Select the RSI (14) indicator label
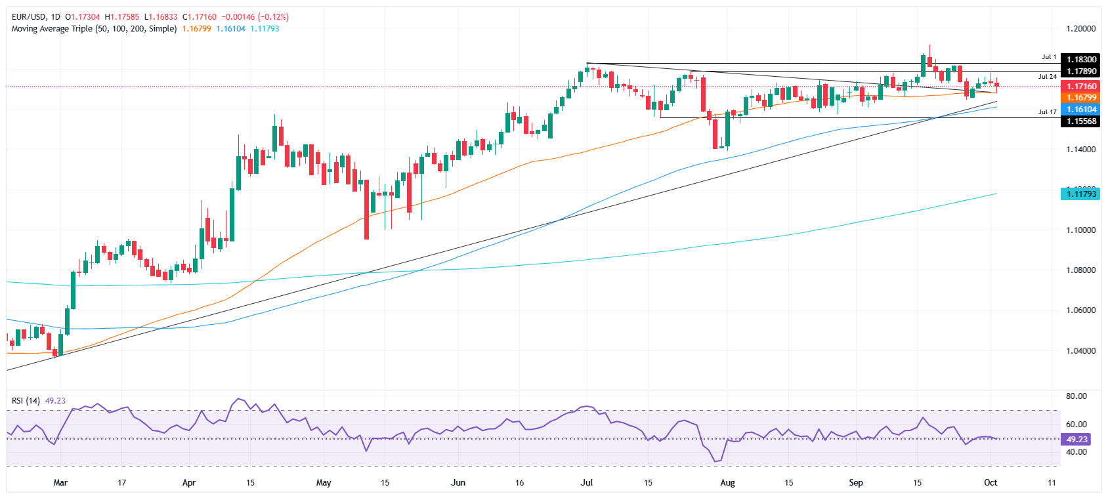The height and width of the screenshot is (500, 1108). 26,401
